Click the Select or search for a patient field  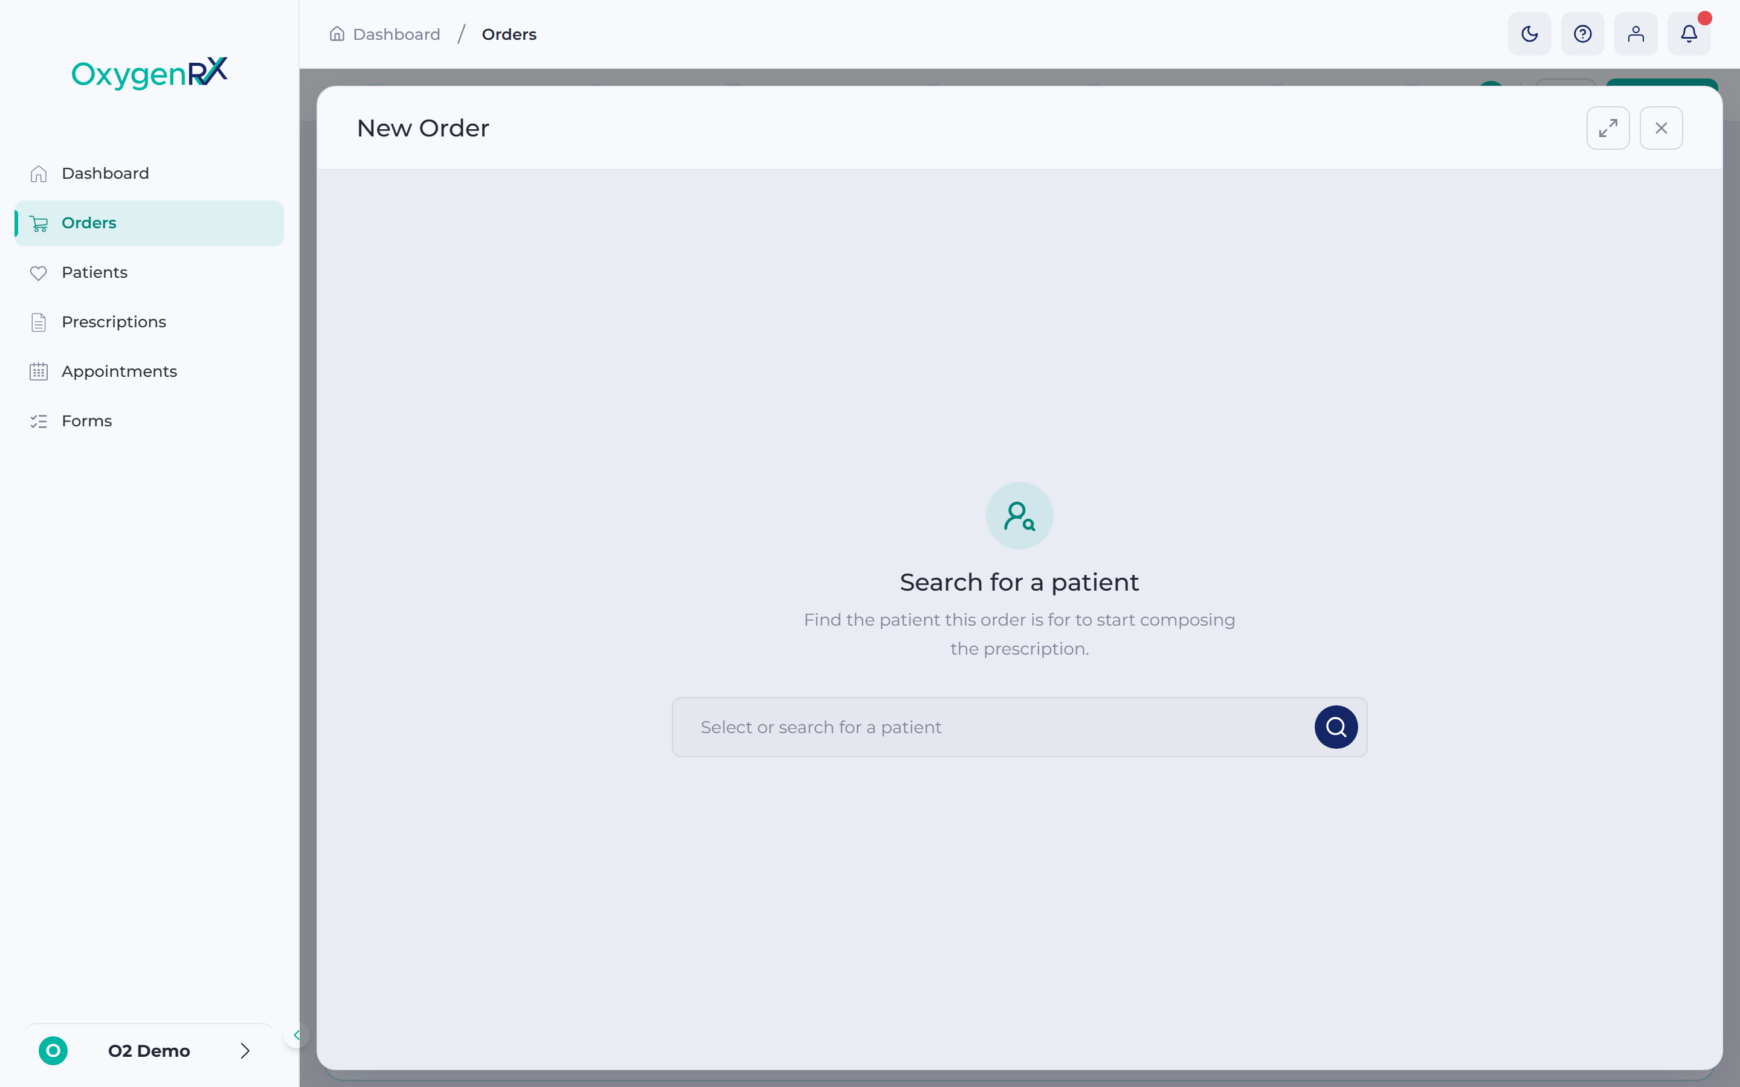[x=1019, y=727]
